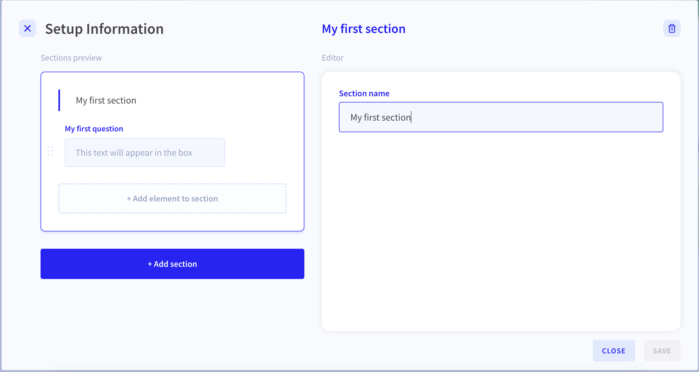Image resolution: width=699 pixels, height=372 pixels.
Task: Click the preview text box placeholder
Action: pos(145,152)
